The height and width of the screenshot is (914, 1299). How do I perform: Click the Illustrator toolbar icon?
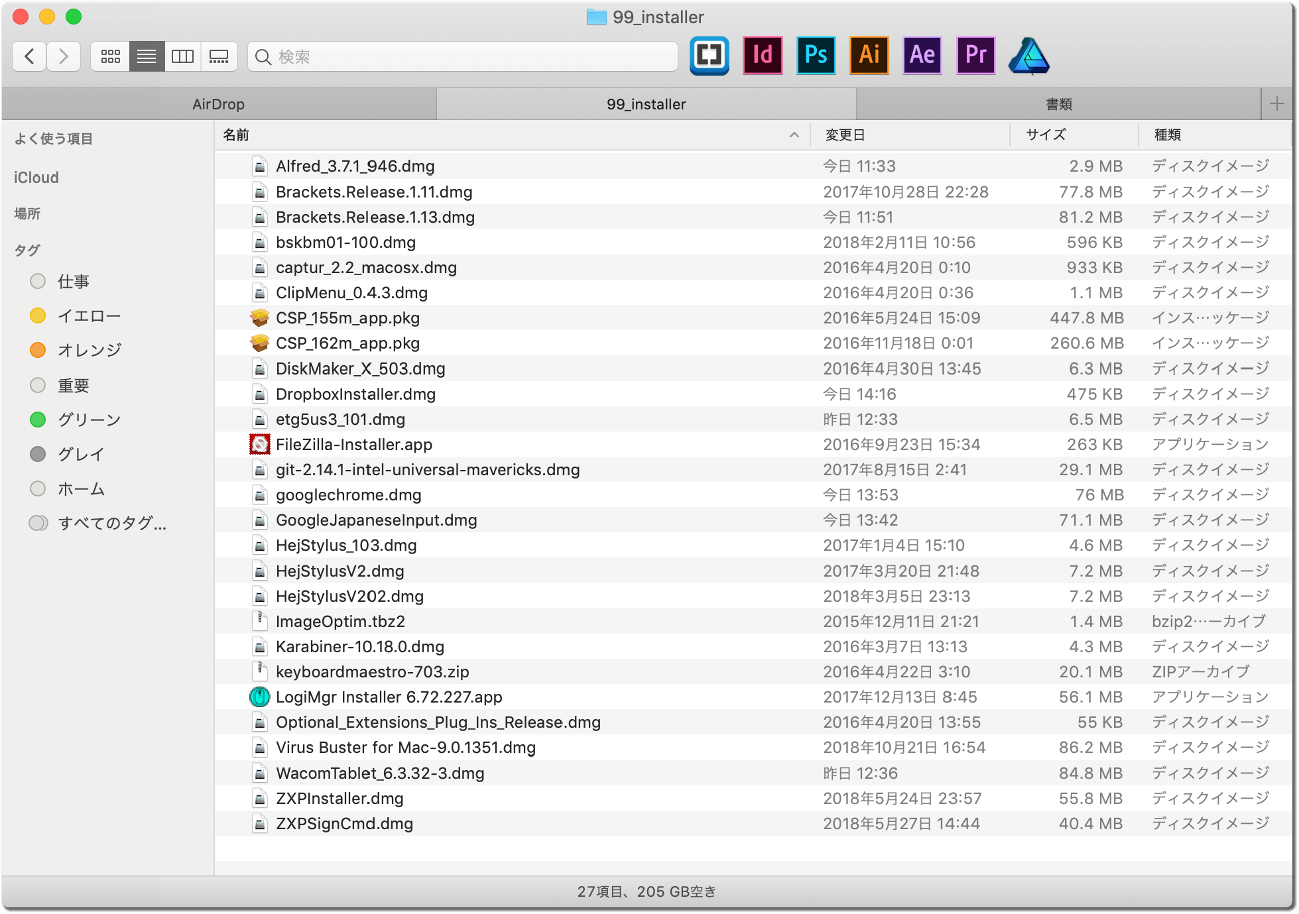(x=869, y=56)
